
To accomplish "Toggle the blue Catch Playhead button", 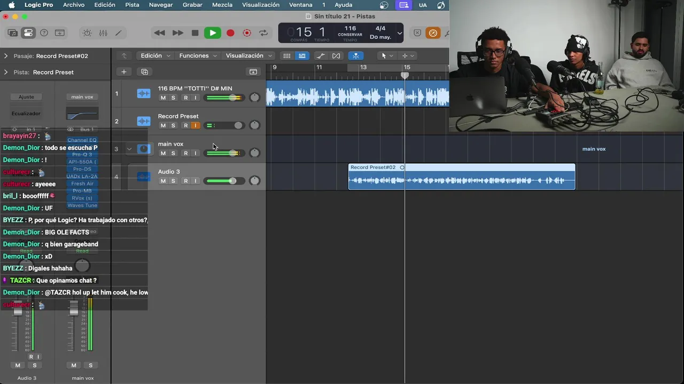I will (355, 55).
